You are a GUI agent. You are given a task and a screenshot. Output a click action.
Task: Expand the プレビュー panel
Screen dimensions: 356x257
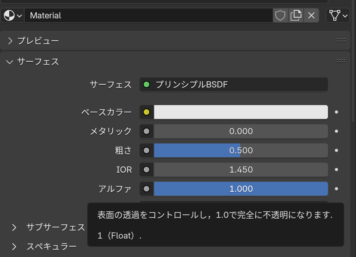tap(10, 41)
